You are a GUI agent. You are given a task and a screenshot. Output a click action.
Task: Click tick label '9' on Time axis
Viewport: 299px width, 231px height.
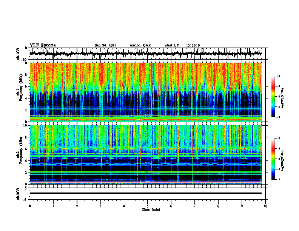242,206
